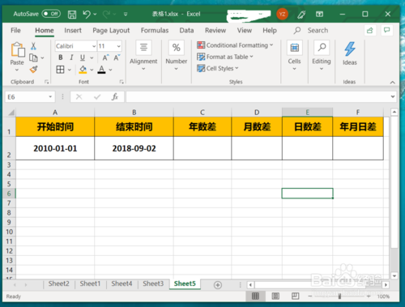Toggle Bold formatting
The image size is (405, 307).
tap(61, 58)
